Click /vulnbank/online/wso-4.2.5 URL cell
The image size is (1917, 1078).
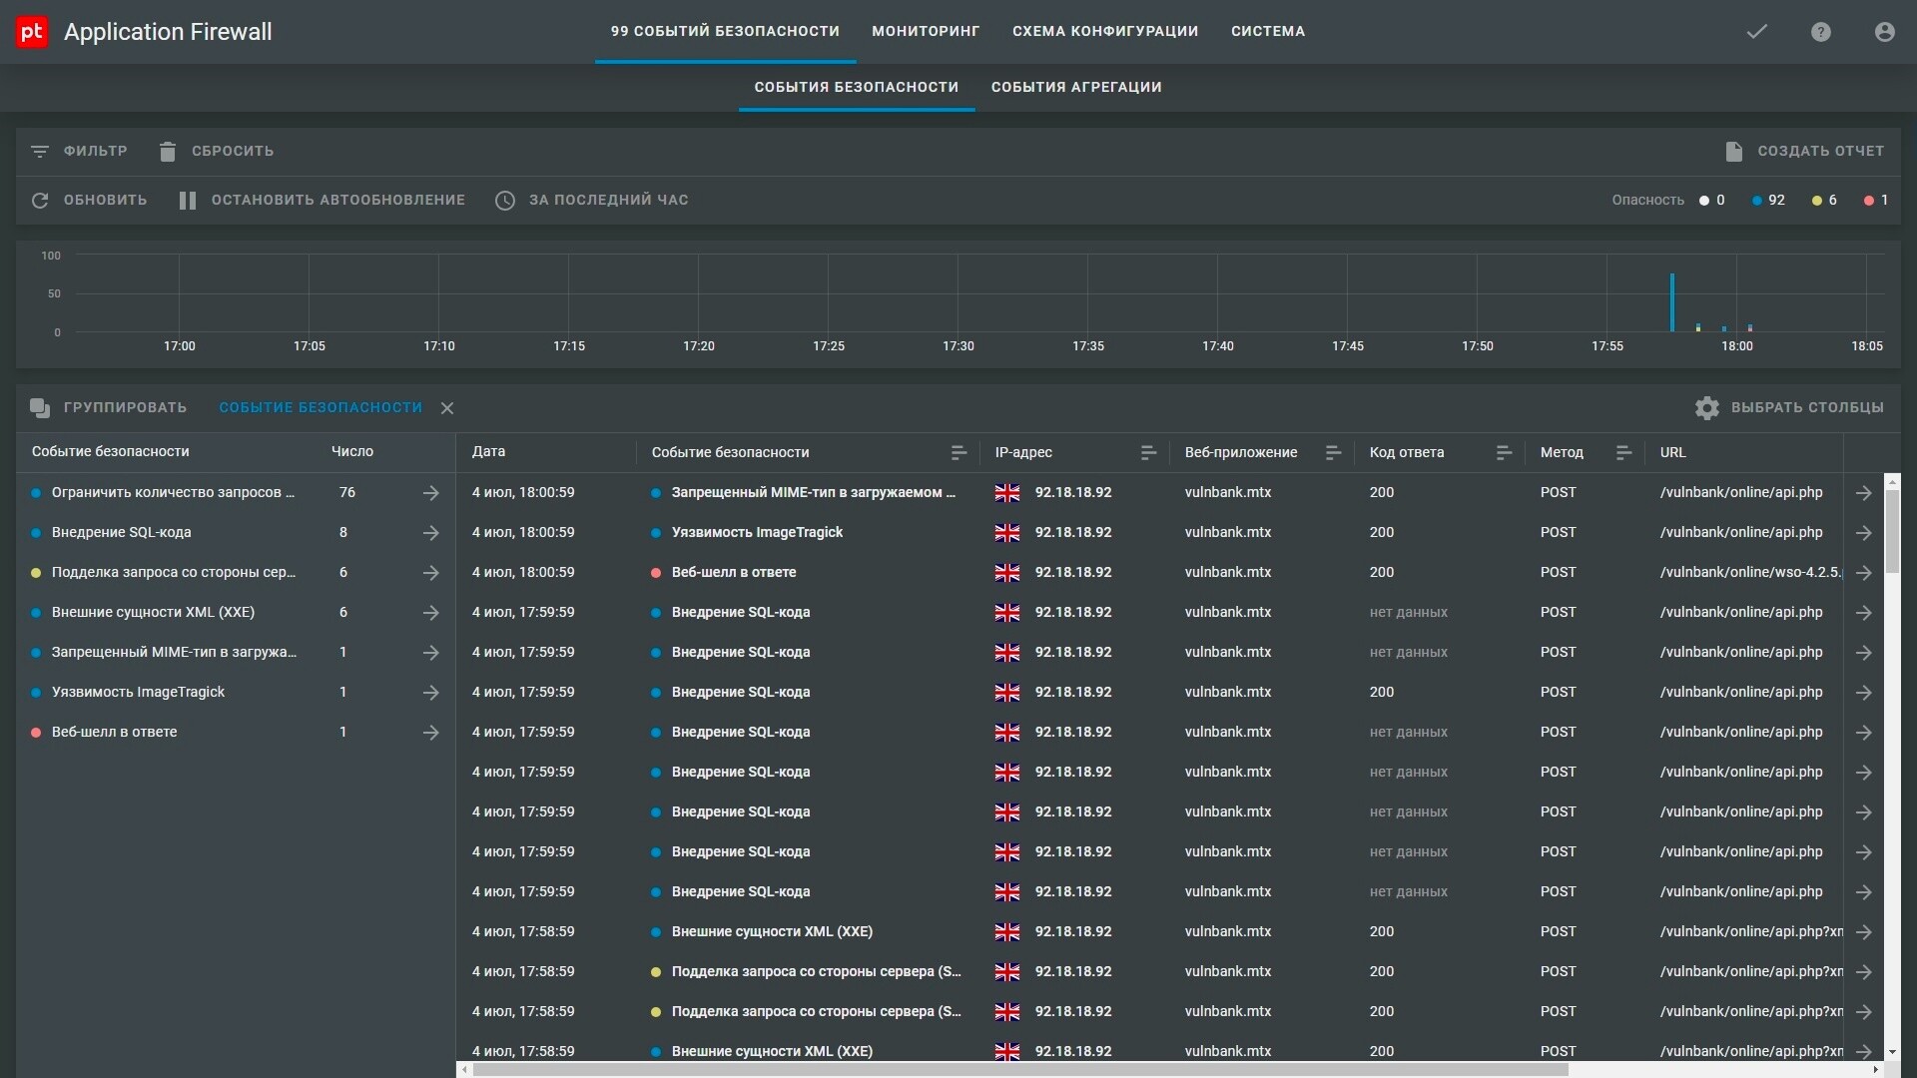(x=1751, y=573)
